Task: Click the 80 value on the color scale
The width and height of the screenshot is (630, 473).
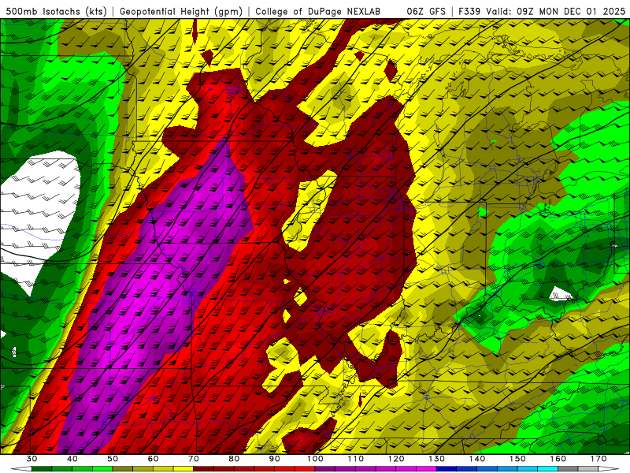Action: click(234, 459)
